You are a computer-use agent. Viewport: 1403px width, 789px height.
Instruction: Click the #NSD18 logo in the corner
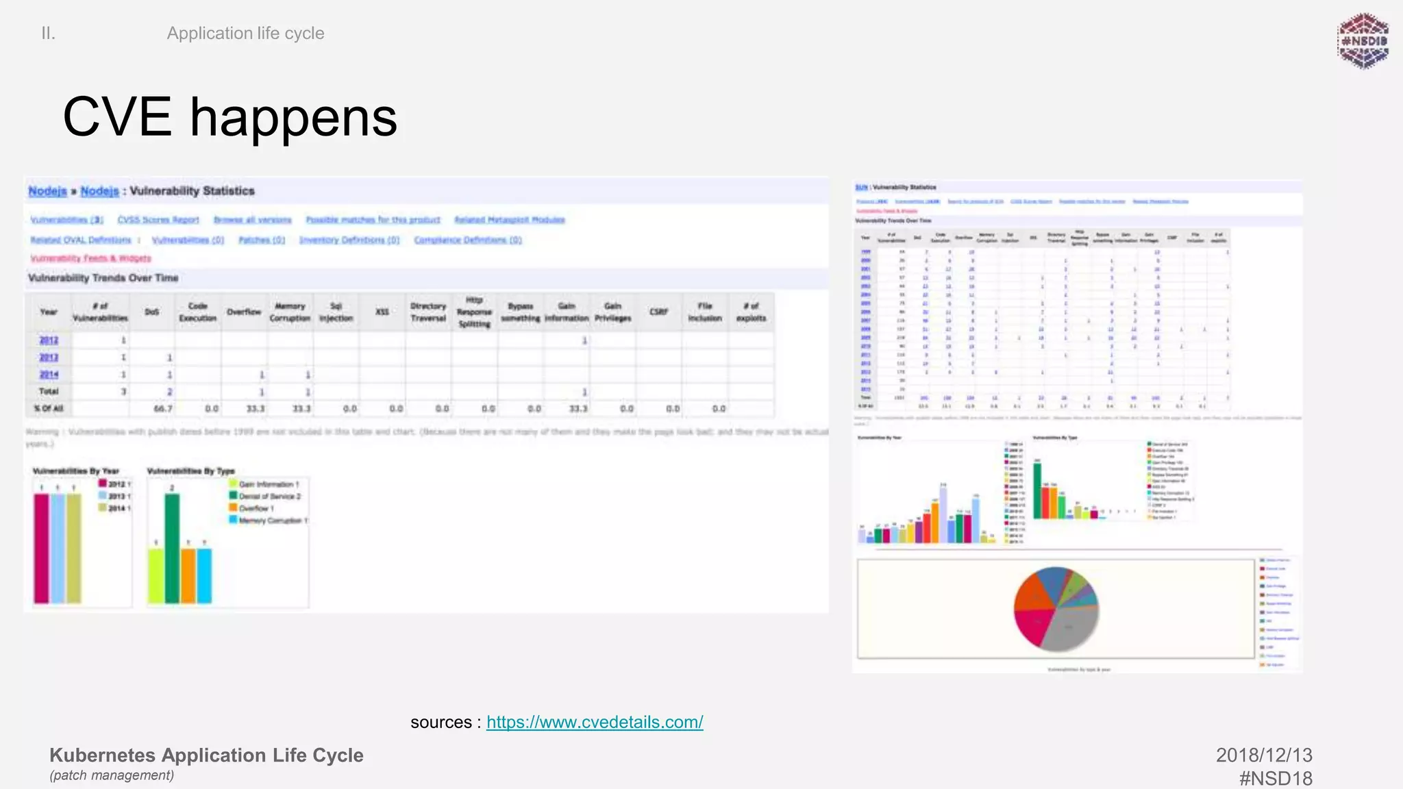[x=1363, y=41]
